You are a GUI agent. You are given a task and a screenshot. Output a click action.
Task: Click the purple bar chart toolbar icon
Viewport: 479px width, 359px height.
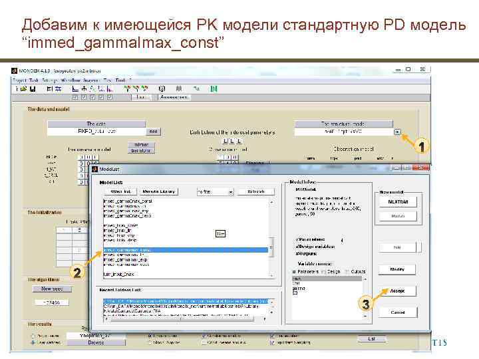110,89
